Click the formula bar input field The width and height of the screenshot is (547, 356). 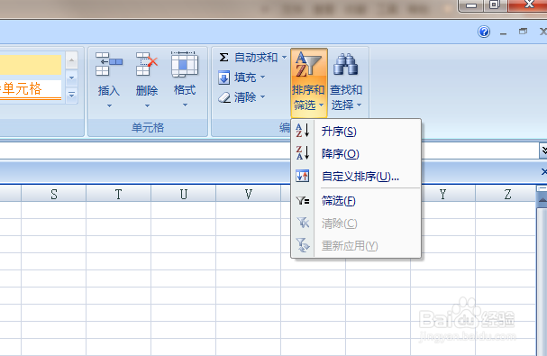pos(269,151)
